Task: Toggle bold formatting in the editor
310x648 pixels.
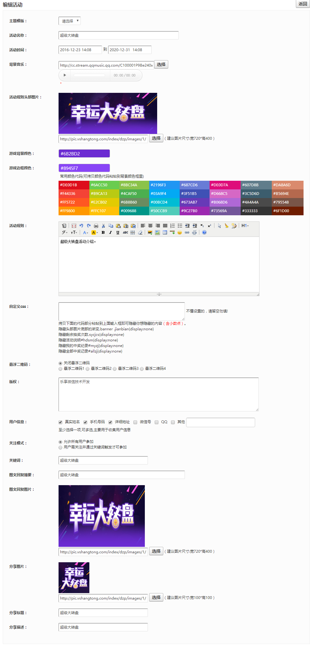Action: click(x=103, y=233)
